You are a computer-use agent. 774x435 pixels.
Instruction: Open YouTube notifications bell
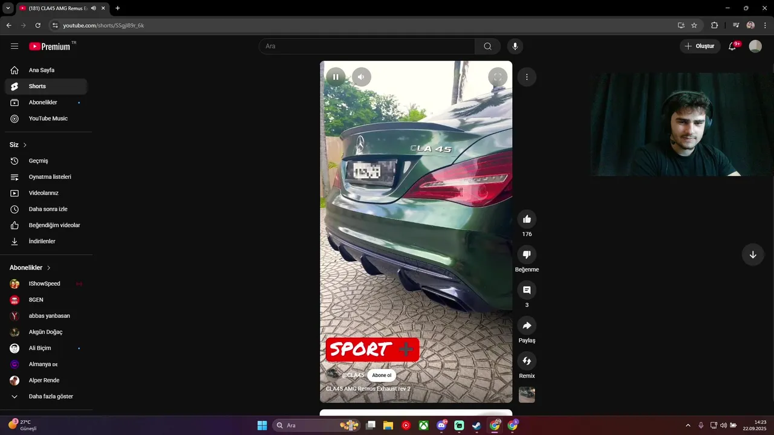tap(732, 46)
